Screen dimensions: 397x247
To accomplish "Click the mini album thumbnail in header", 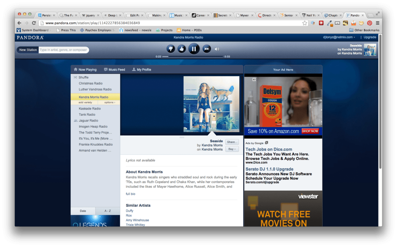I will [370, 49].
